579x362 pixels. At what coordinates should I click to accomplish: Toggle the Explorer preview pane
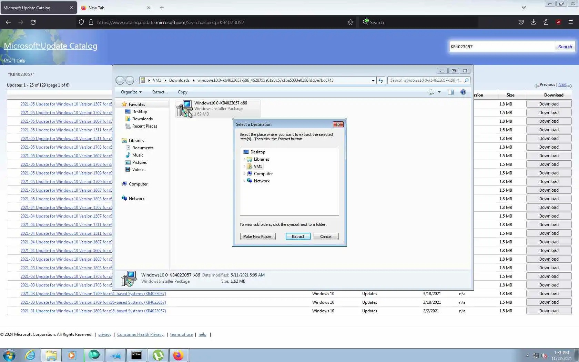click(x=451, y=92)
